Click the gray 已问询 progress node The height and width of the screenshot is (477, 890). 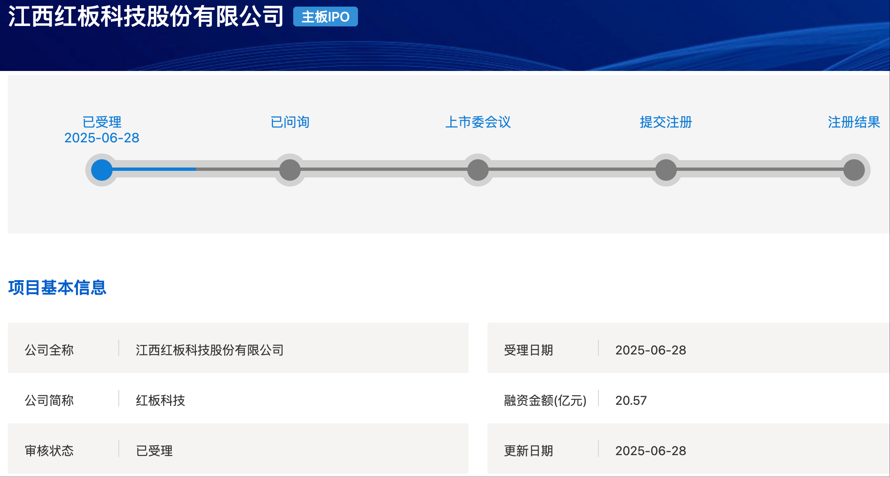(290, 170)
